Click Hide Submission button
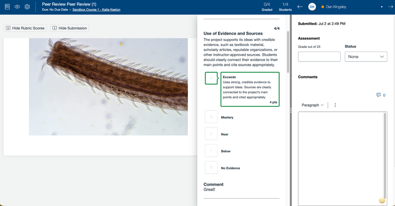This screenshot has width=395, height=206. coord(69,28)
